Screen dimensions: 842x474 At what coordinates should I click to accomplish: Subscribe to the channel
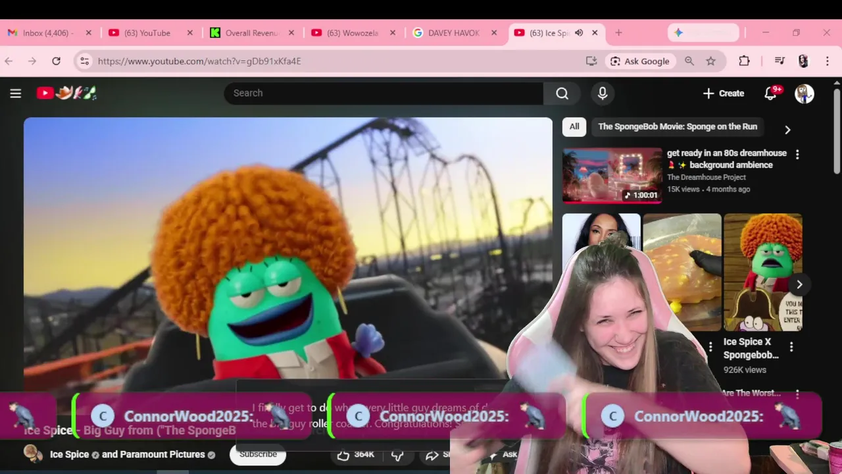pyautogui.click(x=258, y=454)
